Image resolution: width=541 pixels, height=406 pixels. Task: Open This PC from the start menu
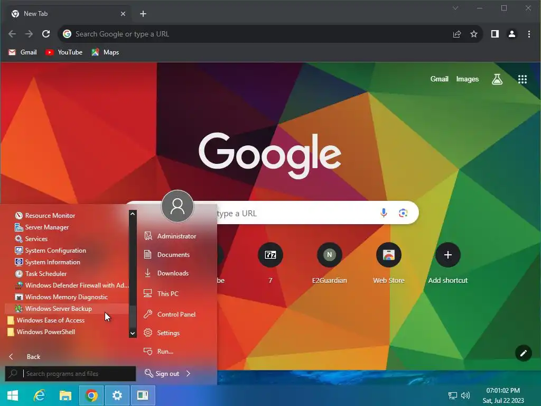pyautogui.click(x=162, y=294)
